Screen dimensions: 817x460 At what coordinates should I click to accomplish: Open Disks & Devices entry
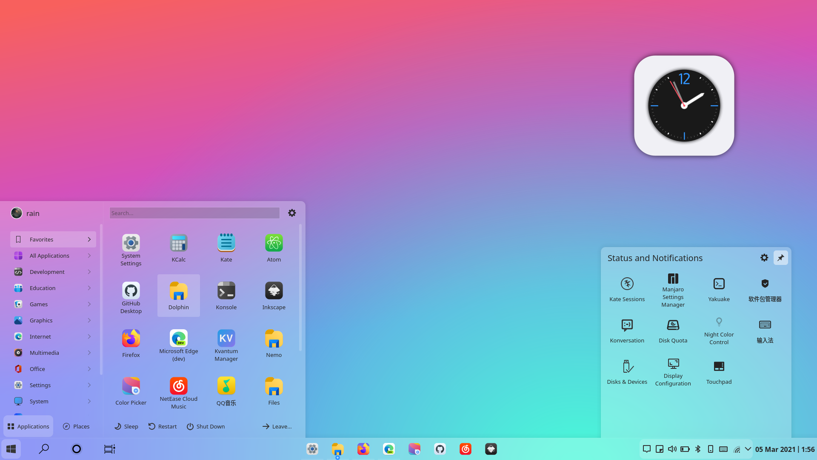[627, 372]
